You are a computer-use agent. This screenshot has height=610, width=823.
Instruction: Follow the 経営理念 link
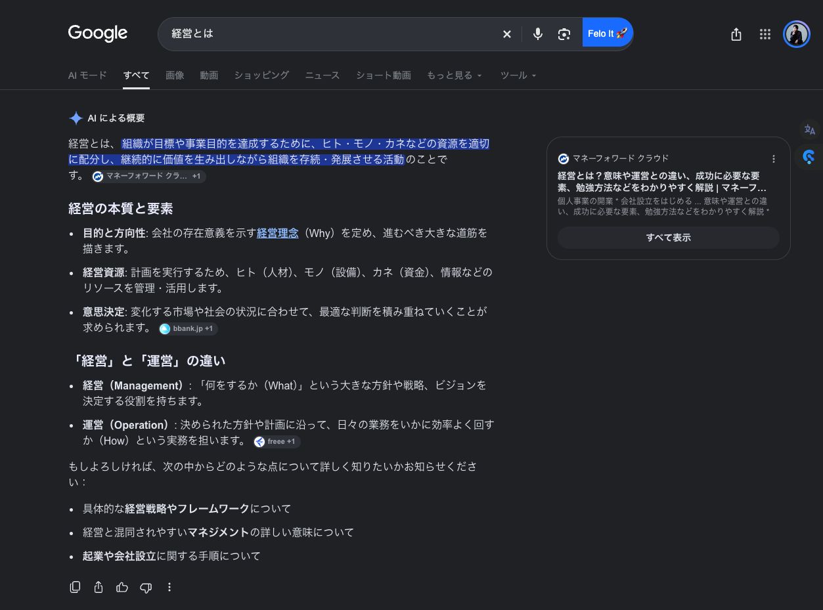coord(277,233)
